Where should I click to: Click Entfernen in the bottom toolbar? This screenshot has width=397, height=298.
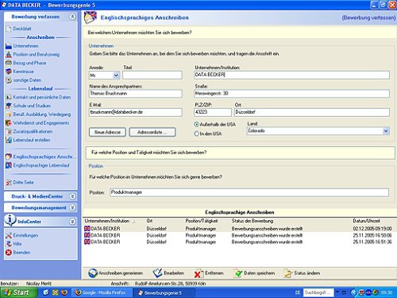tap(209, 273)
